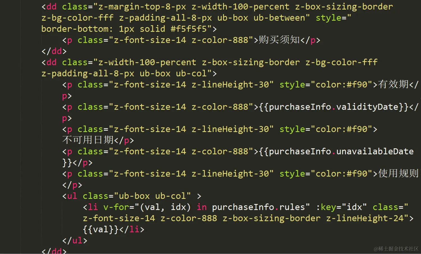The height and width of the screenshot is (254, 421).
Task: Click the text 使用规则
Action: [398, 173]
